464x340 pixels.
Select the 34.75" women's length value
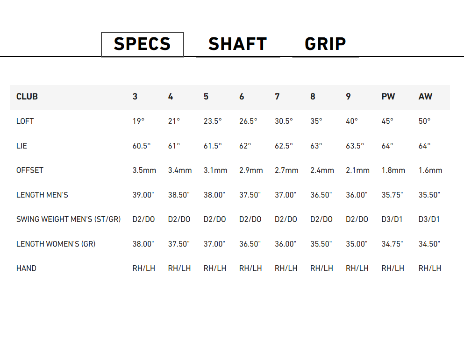click(x=392, y=244)
